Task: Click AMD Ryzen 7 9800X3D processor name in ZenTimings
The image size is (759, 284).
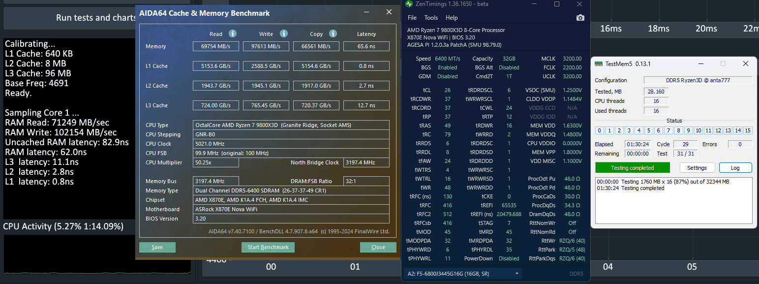Action: coord(456,30)
